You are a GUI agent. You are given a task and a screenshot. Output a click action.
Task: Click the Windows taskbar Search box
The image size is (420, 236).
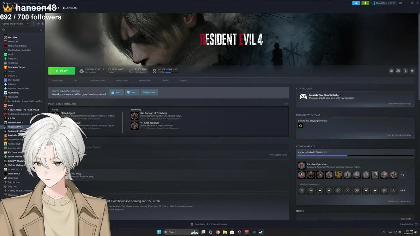pyautogui.click(x=181, y=232)
